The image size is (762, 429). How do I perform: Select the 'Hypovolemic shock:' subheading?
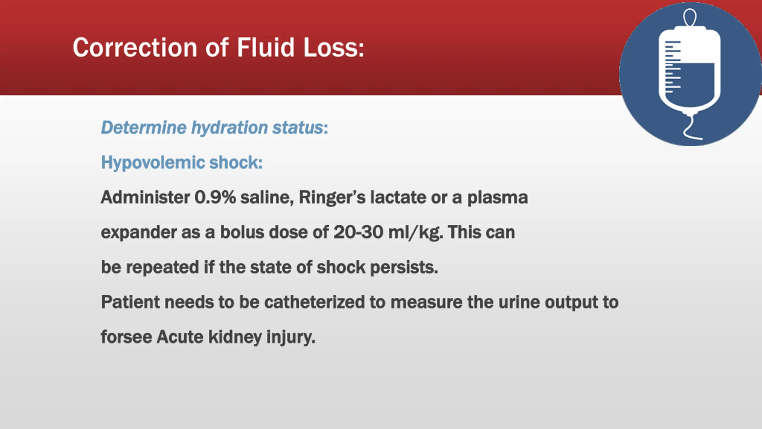pos(182,163)
